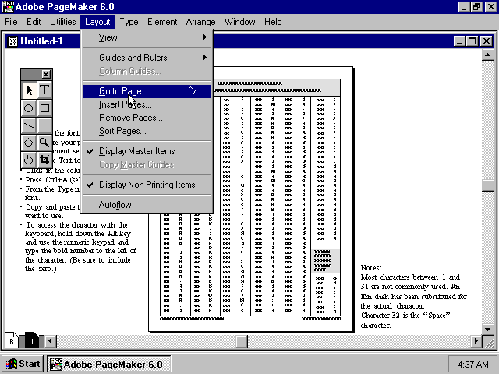Viewport: 499px width, 374px height.
Task: Click page icons scroll left arrow
Action: pos(50,341)
